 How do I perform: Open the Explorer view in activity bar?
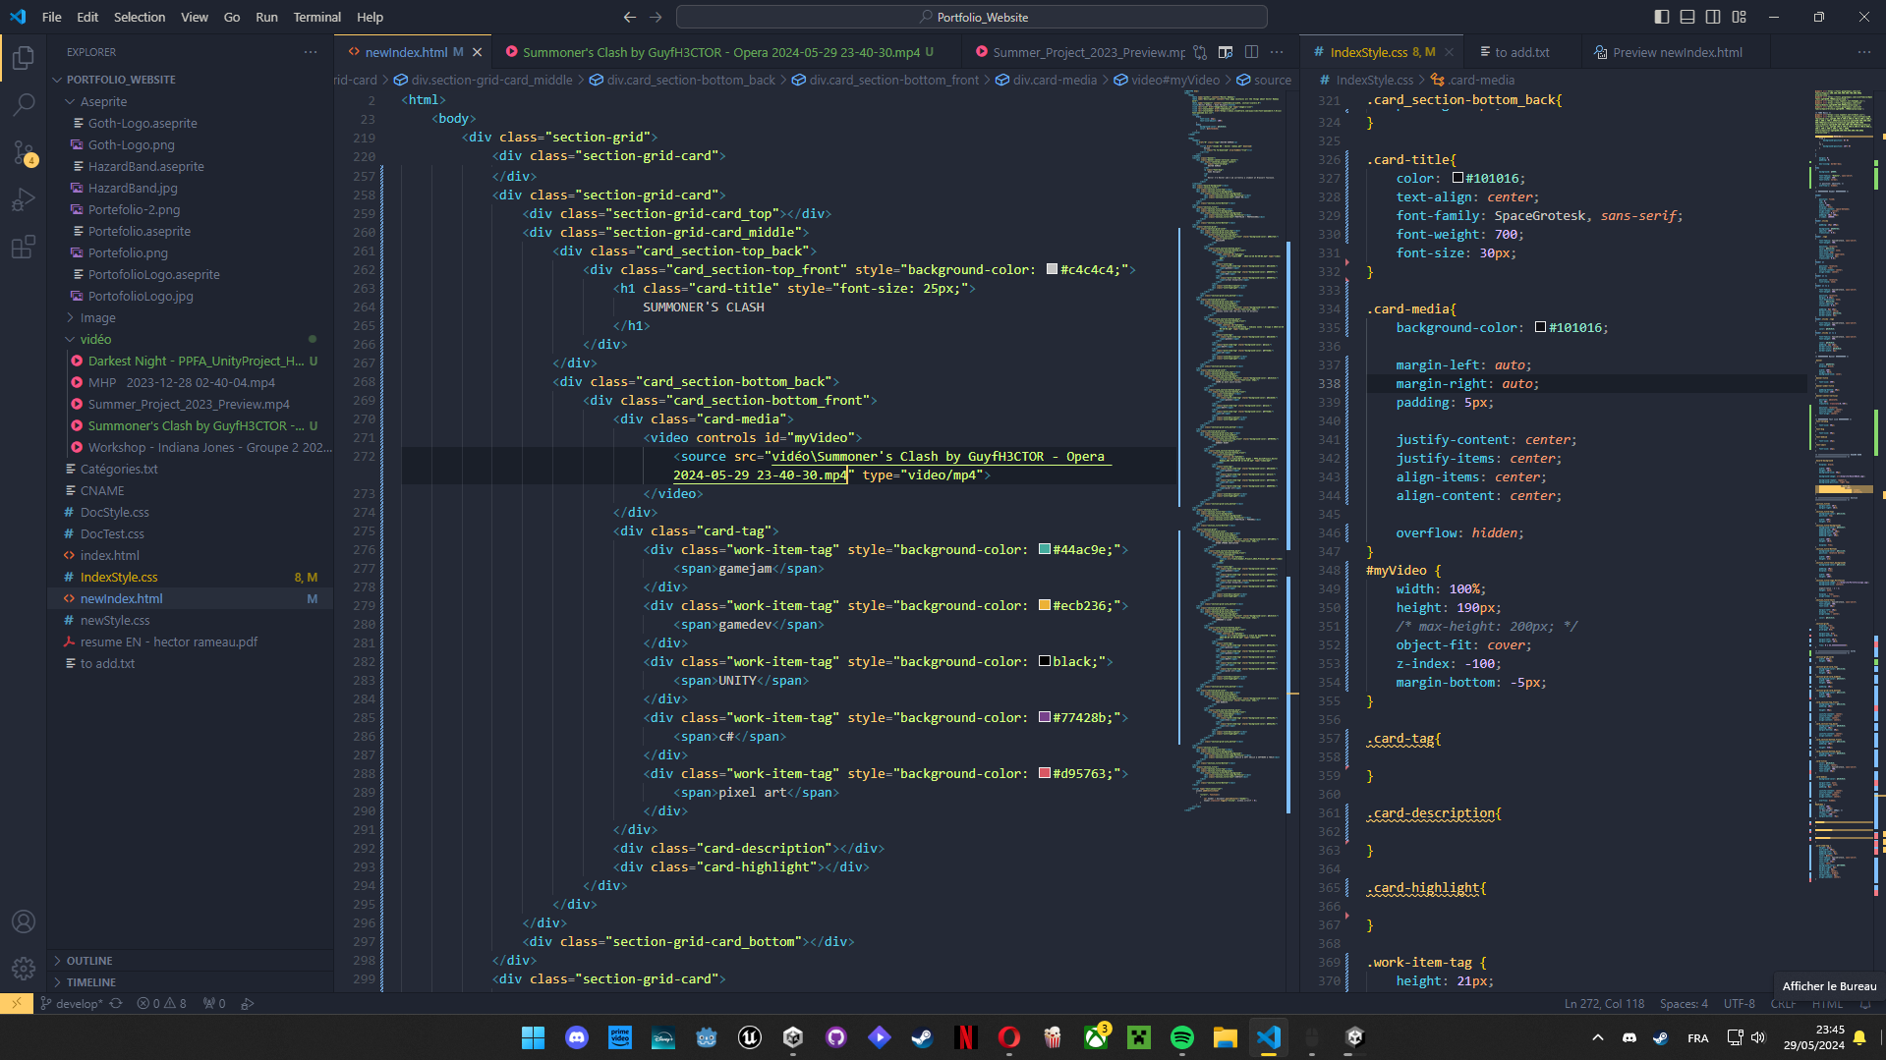[24, 58]
